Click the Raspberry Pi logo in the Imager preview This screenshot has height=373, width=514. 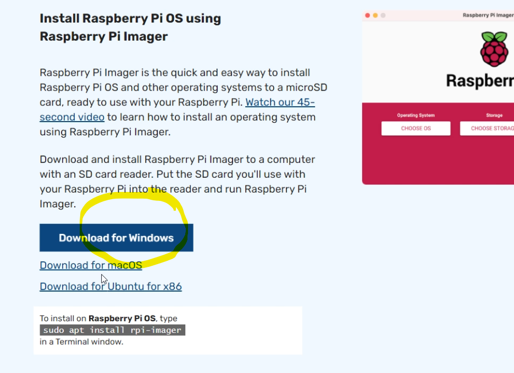494,49
